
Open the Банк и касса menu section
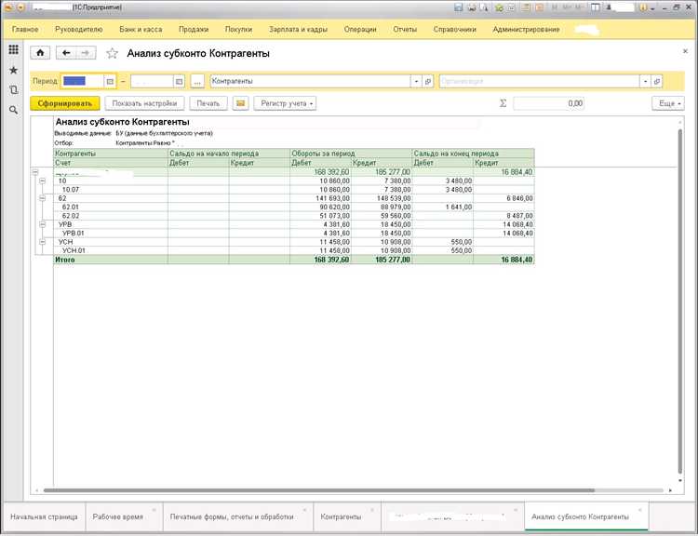[x=140, y=30]
